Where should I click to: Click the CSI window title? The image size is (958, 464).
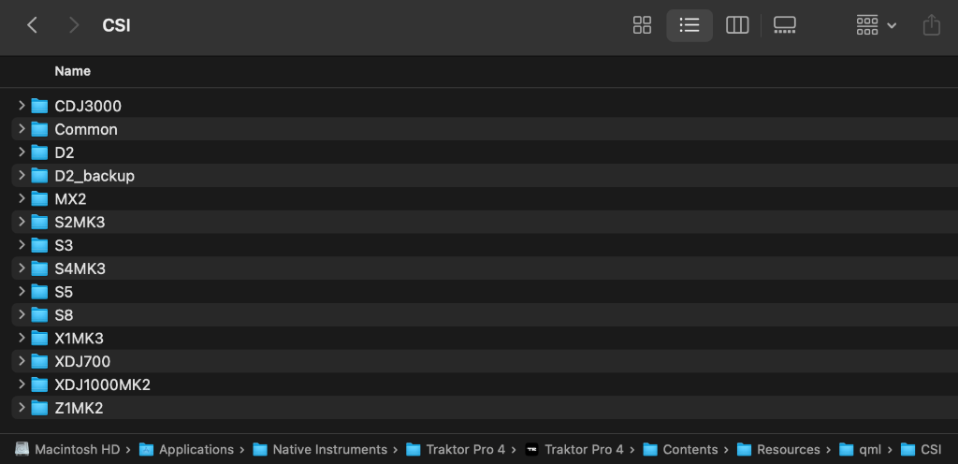(116, 25)
